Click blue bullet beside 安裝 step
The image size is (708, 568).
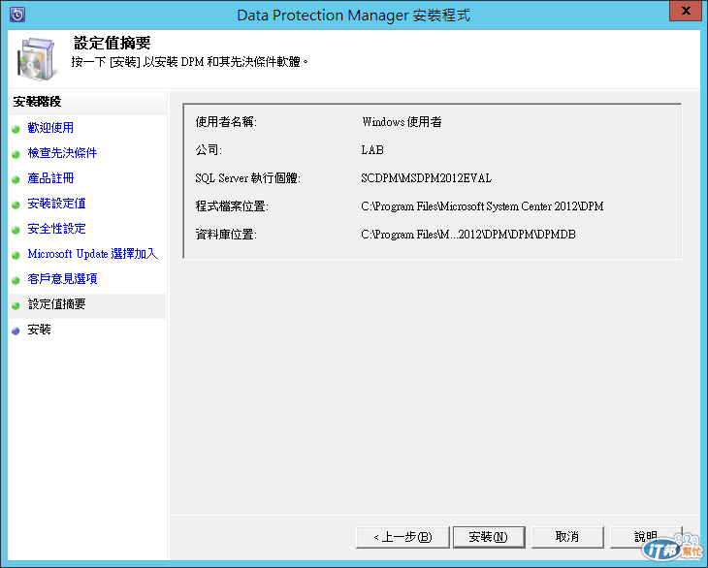[x=16, y=331]
